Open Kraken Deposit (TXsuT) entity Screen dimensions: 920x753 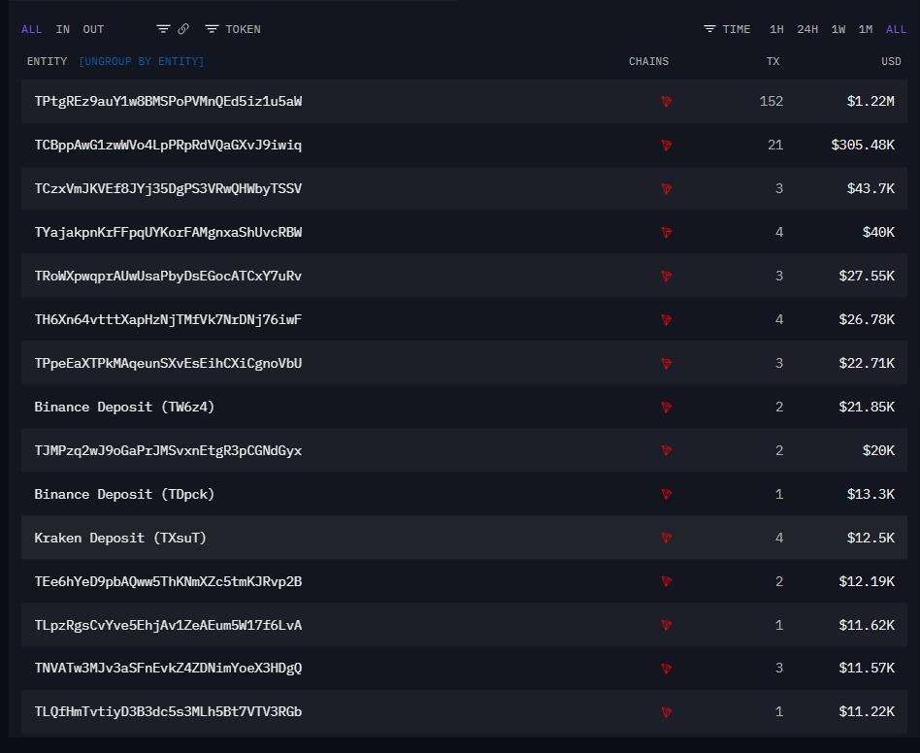pyautogui.click(x=120, y=538)
